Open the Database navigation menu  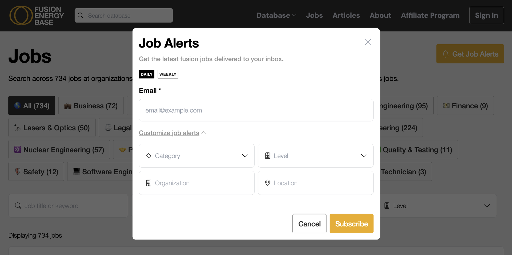click(x=276, y=15)
